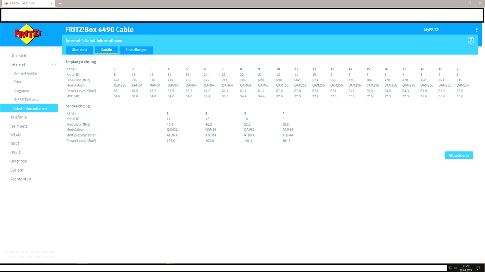The height and width of the screenshot is (272, 485).
Task: Click the faded Newsletter footer link
Action: click(34, 257)
